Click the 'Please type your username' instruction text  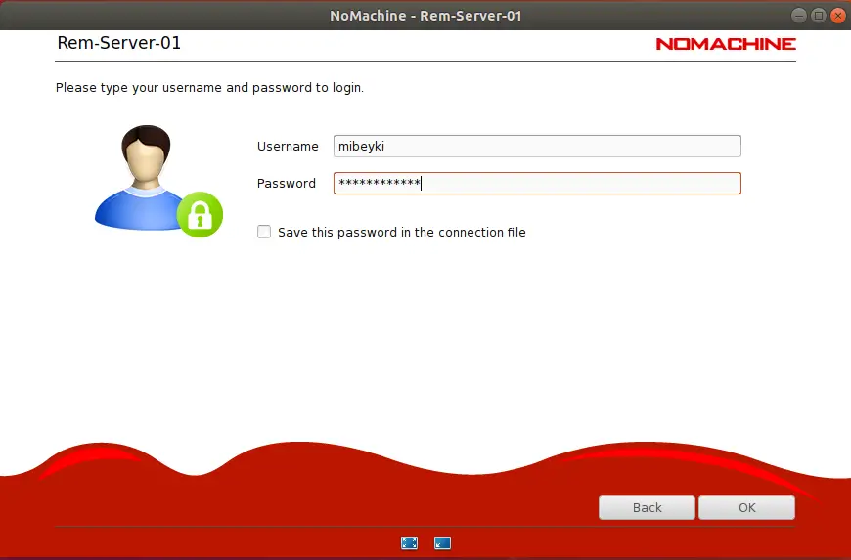tap(209, 88)
